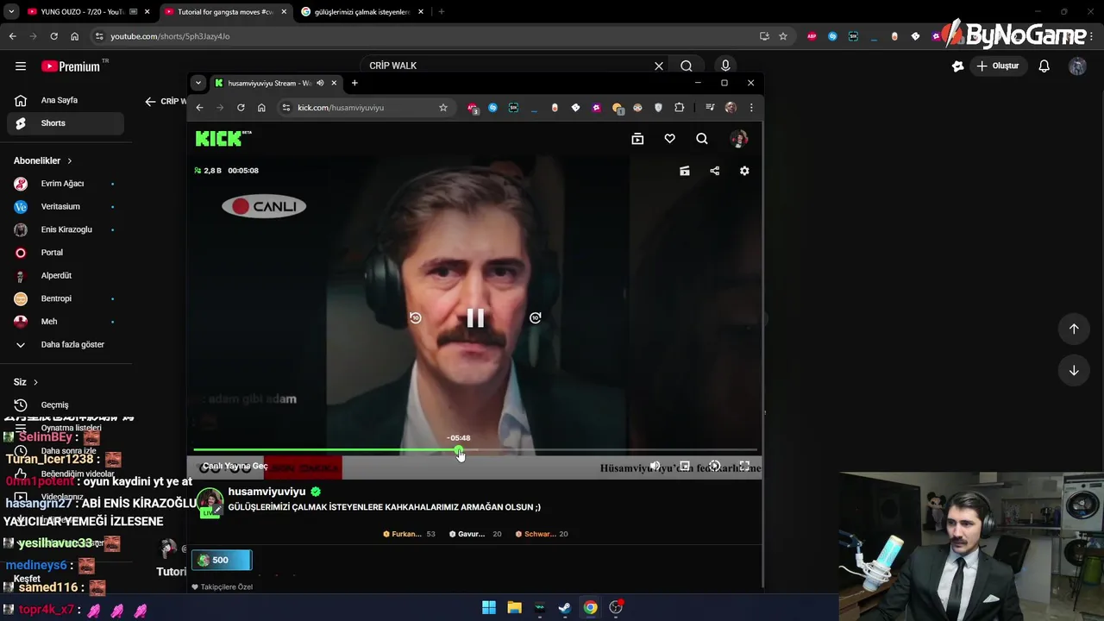Open Kick player settings gear
Viewport: 1104px width, 621px height.
744,171
